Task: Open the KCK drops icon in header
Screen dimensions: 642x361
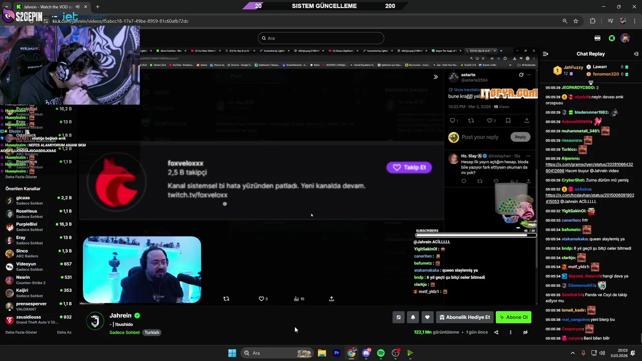Action: [597, 38]
